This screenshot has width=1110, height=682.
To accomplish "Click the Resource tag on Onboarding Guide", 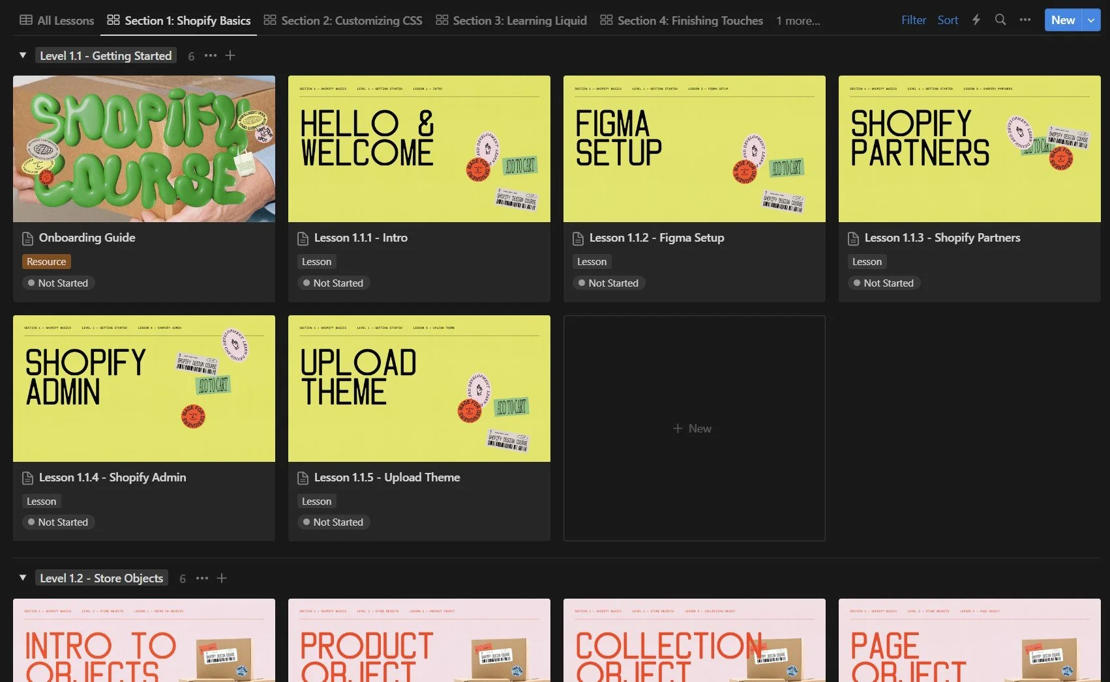I will 46,262.
